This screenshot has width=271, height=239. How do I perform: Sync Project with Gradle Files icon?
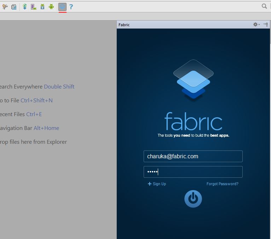pos(25,7)
